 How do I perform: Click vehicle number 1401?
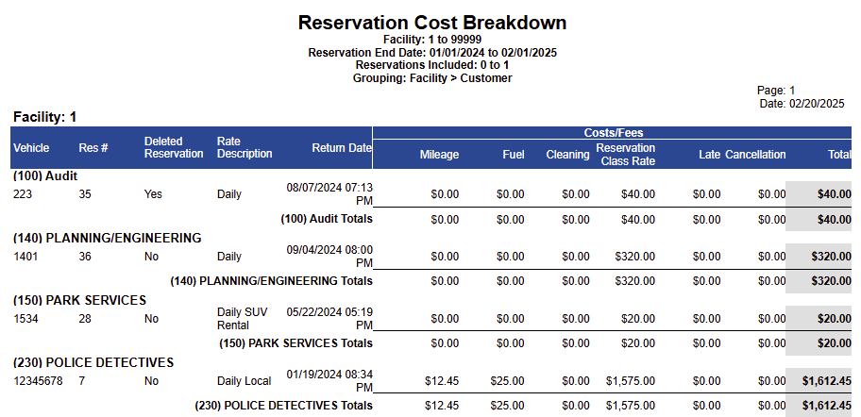tap(25, 256)
